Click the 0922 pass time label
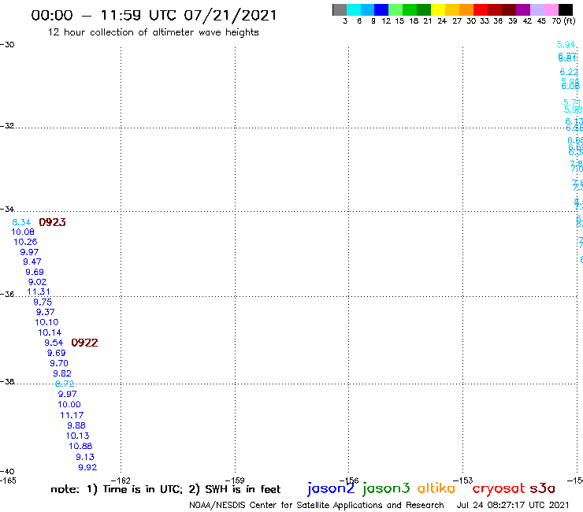Viewport: 583px width, 512px height. tap(84, 343)
